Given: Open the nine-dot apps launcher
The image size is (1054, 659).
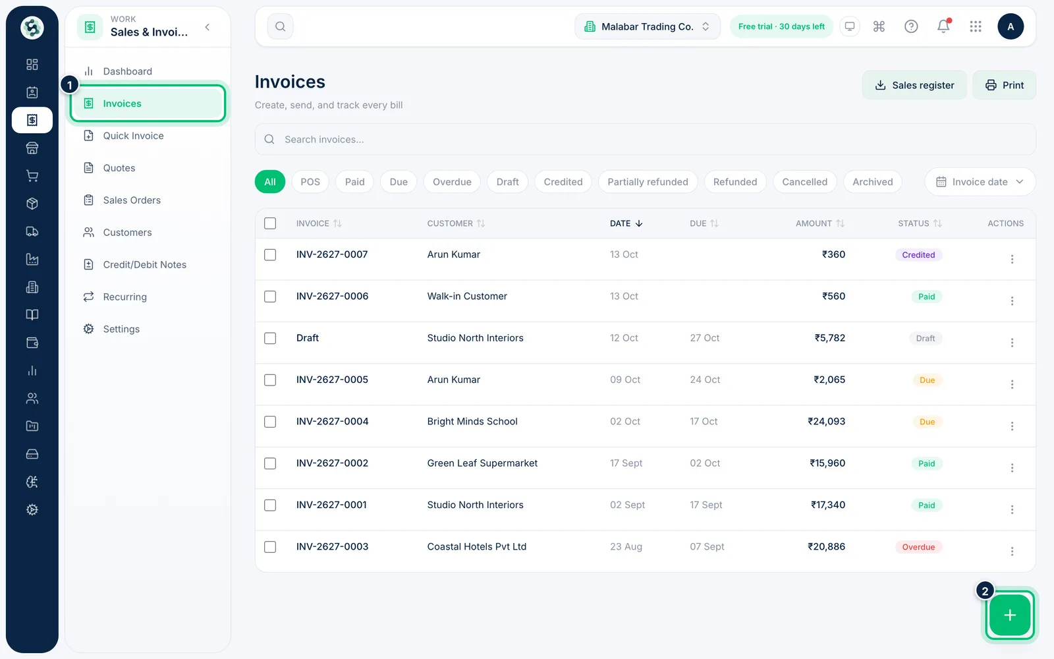Looking at the screenshot, I should (x=976, y=26).
